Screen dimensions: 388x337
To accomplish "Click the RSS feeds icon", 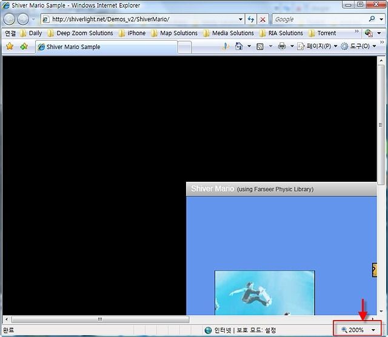I will click(260, 46).
